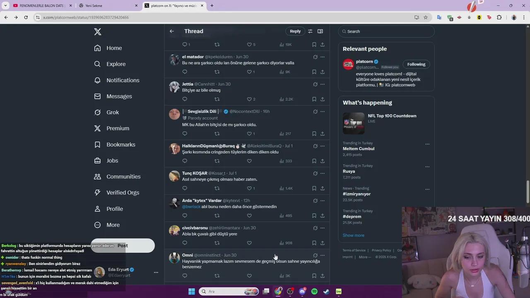Go back using Thread back arrow
This screenshot has height=298, width=530.
coord(172,31)
